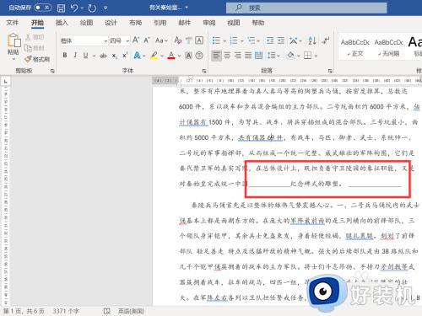Screen dimensions: 422x316
Task: Switch to the 视图 ribbon tab
Action: click(234, 23)
